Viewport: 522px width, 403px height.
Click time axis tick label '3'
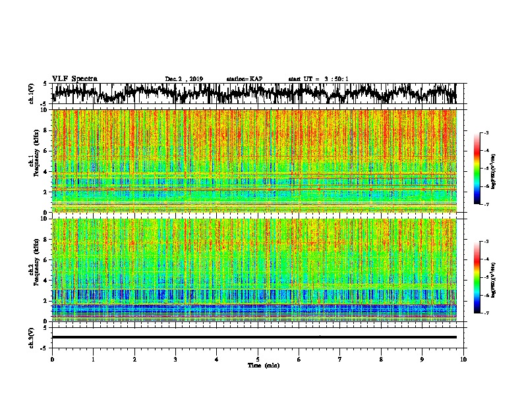175,360
